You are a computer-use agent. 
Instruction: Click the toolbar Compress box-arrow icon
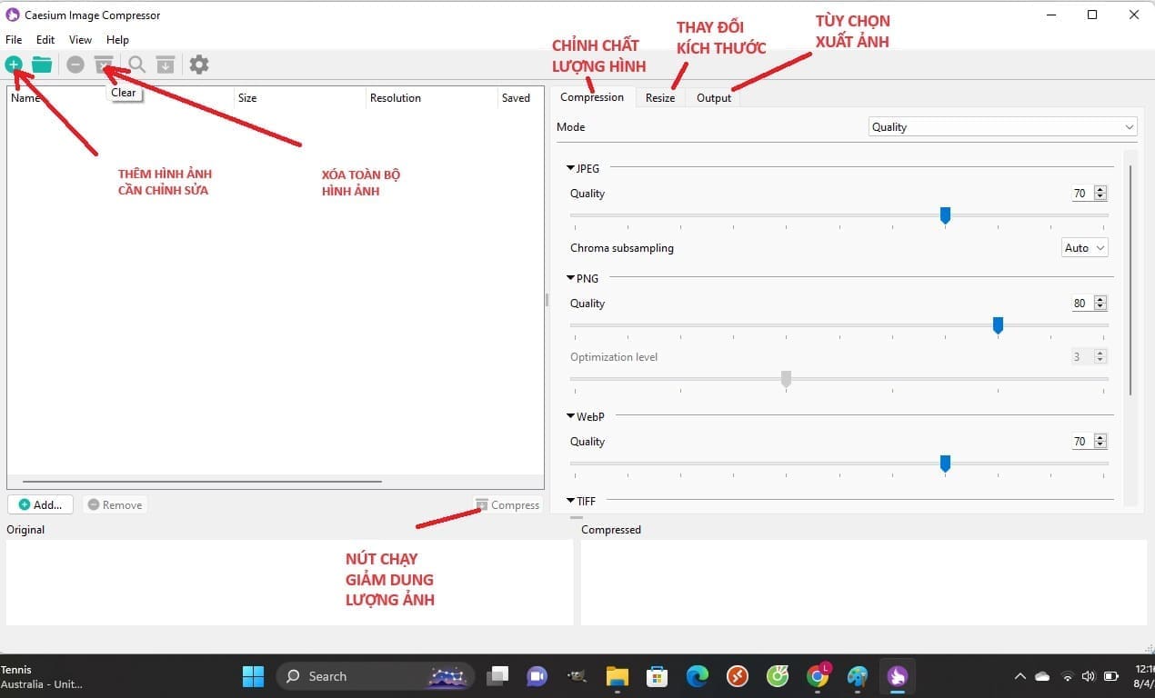(165, 65)
